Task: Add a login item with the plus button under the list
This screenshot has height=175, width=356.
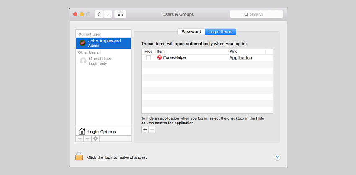Action: 145,130
